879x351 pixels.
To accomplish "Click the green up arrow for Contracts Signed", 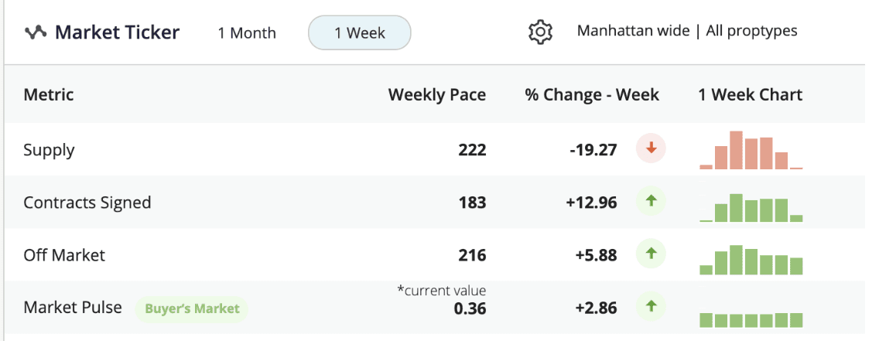I will click(x=651, y=202).
